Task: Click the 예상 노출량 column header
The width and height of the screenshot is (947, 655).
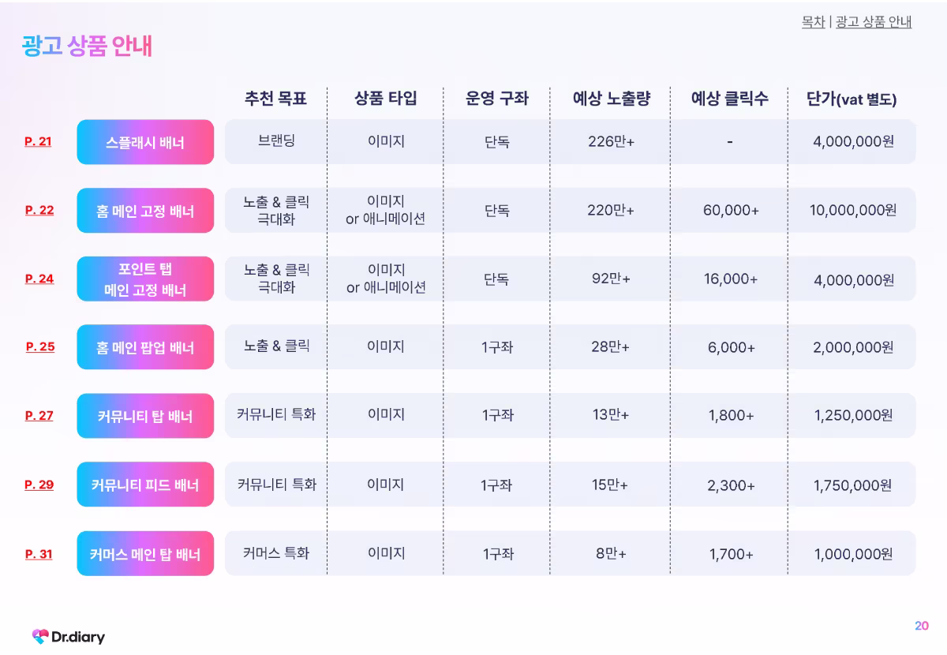Action: tap(611, 99)
